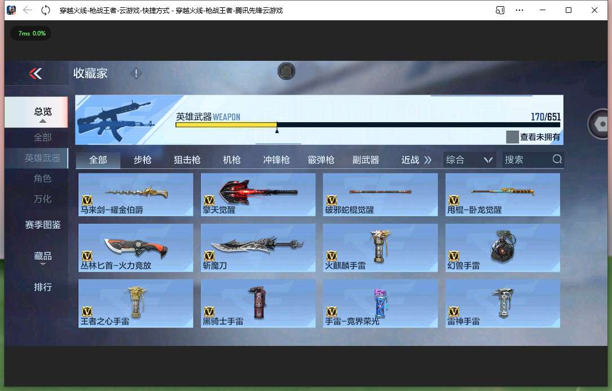This screenshot has height=391, width=612.
Task: Click the hexagon floating button on right edge
Action: tap(600, 125)
